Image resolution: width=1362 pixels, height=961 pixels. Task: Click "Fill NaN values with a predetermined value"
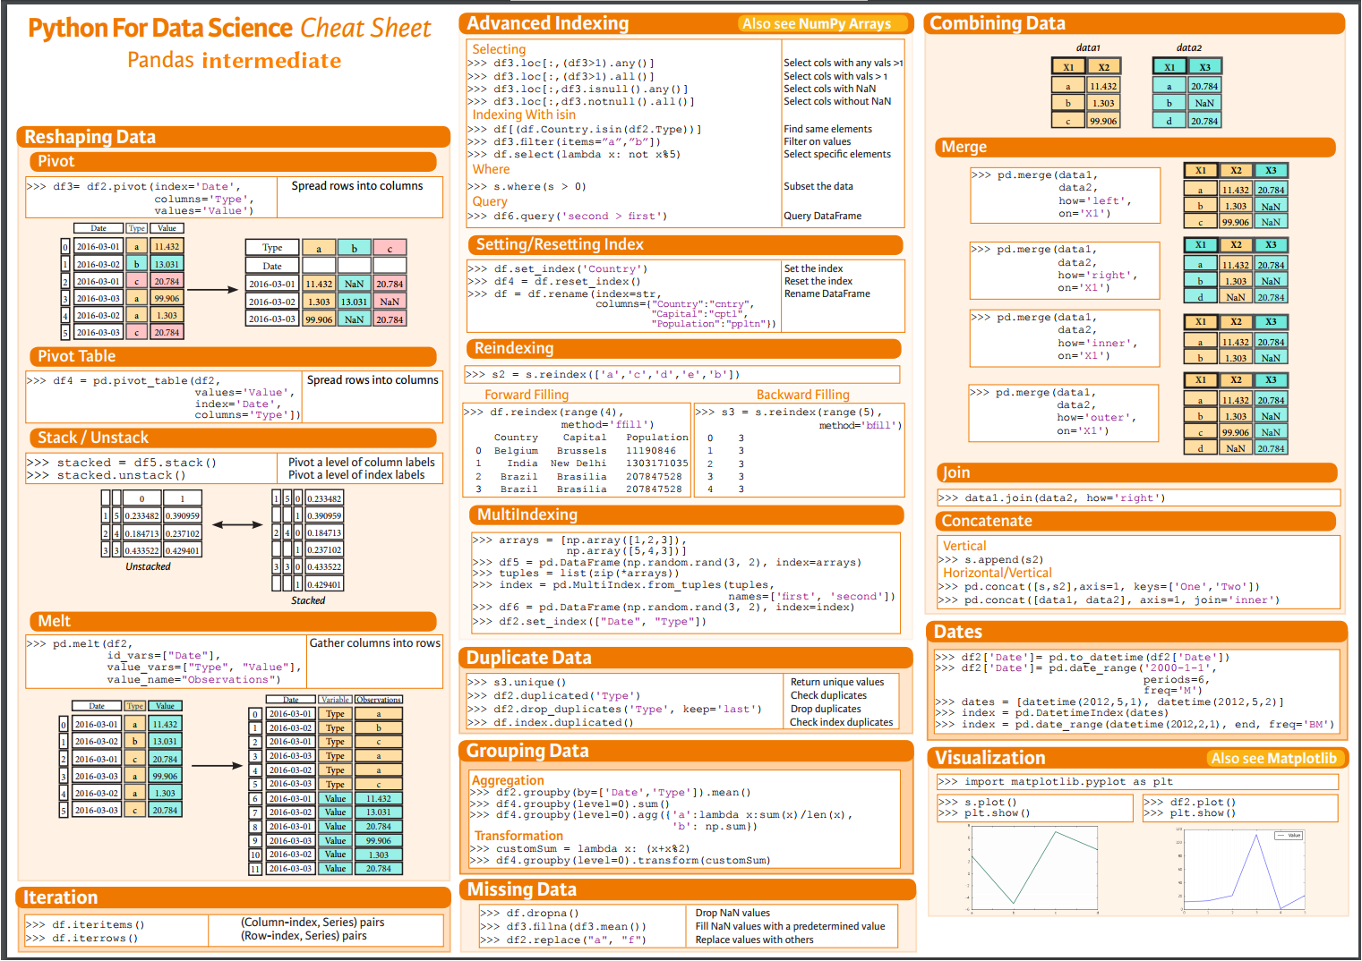(x=790, y=926)
